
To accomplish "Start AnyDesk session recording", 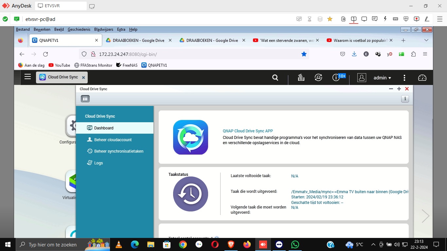I will (417, 19).
